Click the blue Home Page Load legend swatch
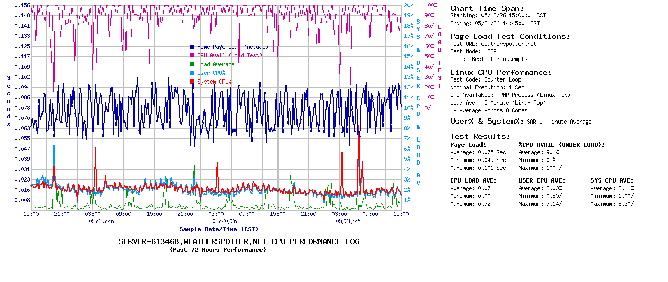This screenshot has height=282, width=668. tap(192, 47)
